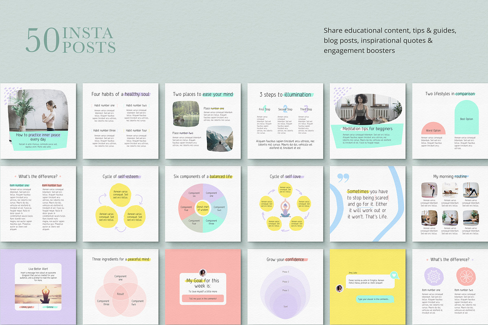This screenshot has width=488, height=325.
Task: Click 'Habit number four' label
Action: 137,130
